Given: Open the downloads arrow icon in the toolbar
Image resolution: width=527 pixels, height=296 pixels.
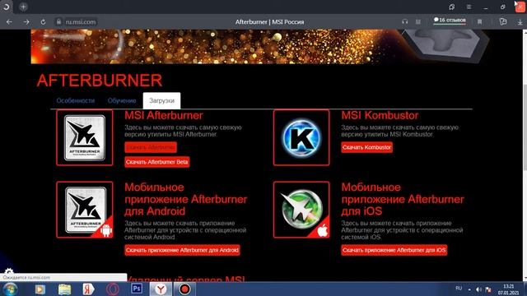Looking at the screenshot, I should [x=520, y=22].
